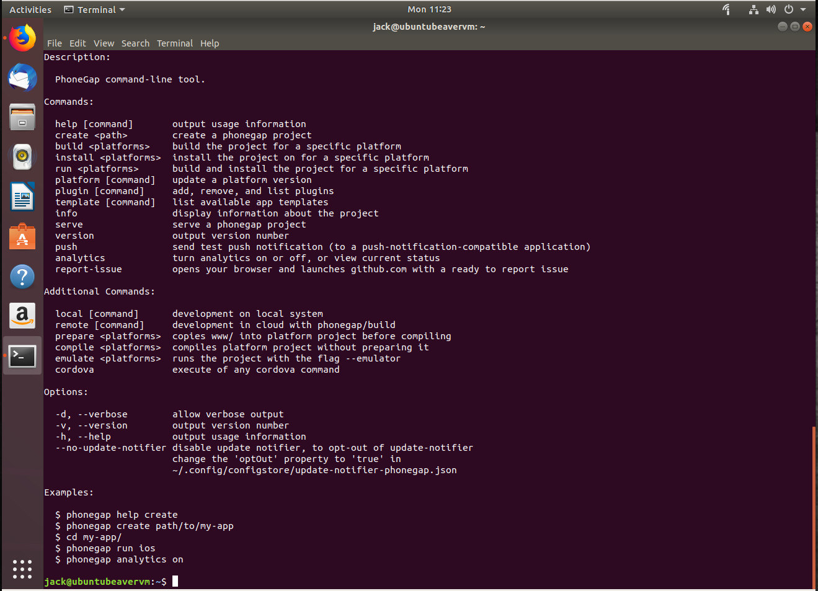Expand the system menu arrow

803,9
